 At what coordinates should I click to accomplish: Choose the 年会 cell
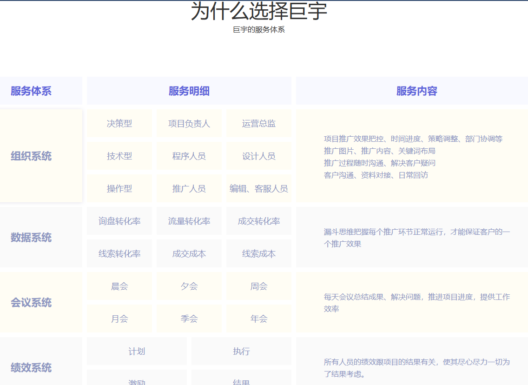pos(259,319)
